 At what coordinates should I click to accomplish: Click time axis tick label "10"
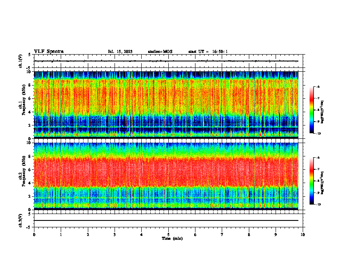(x=303, y=235)
